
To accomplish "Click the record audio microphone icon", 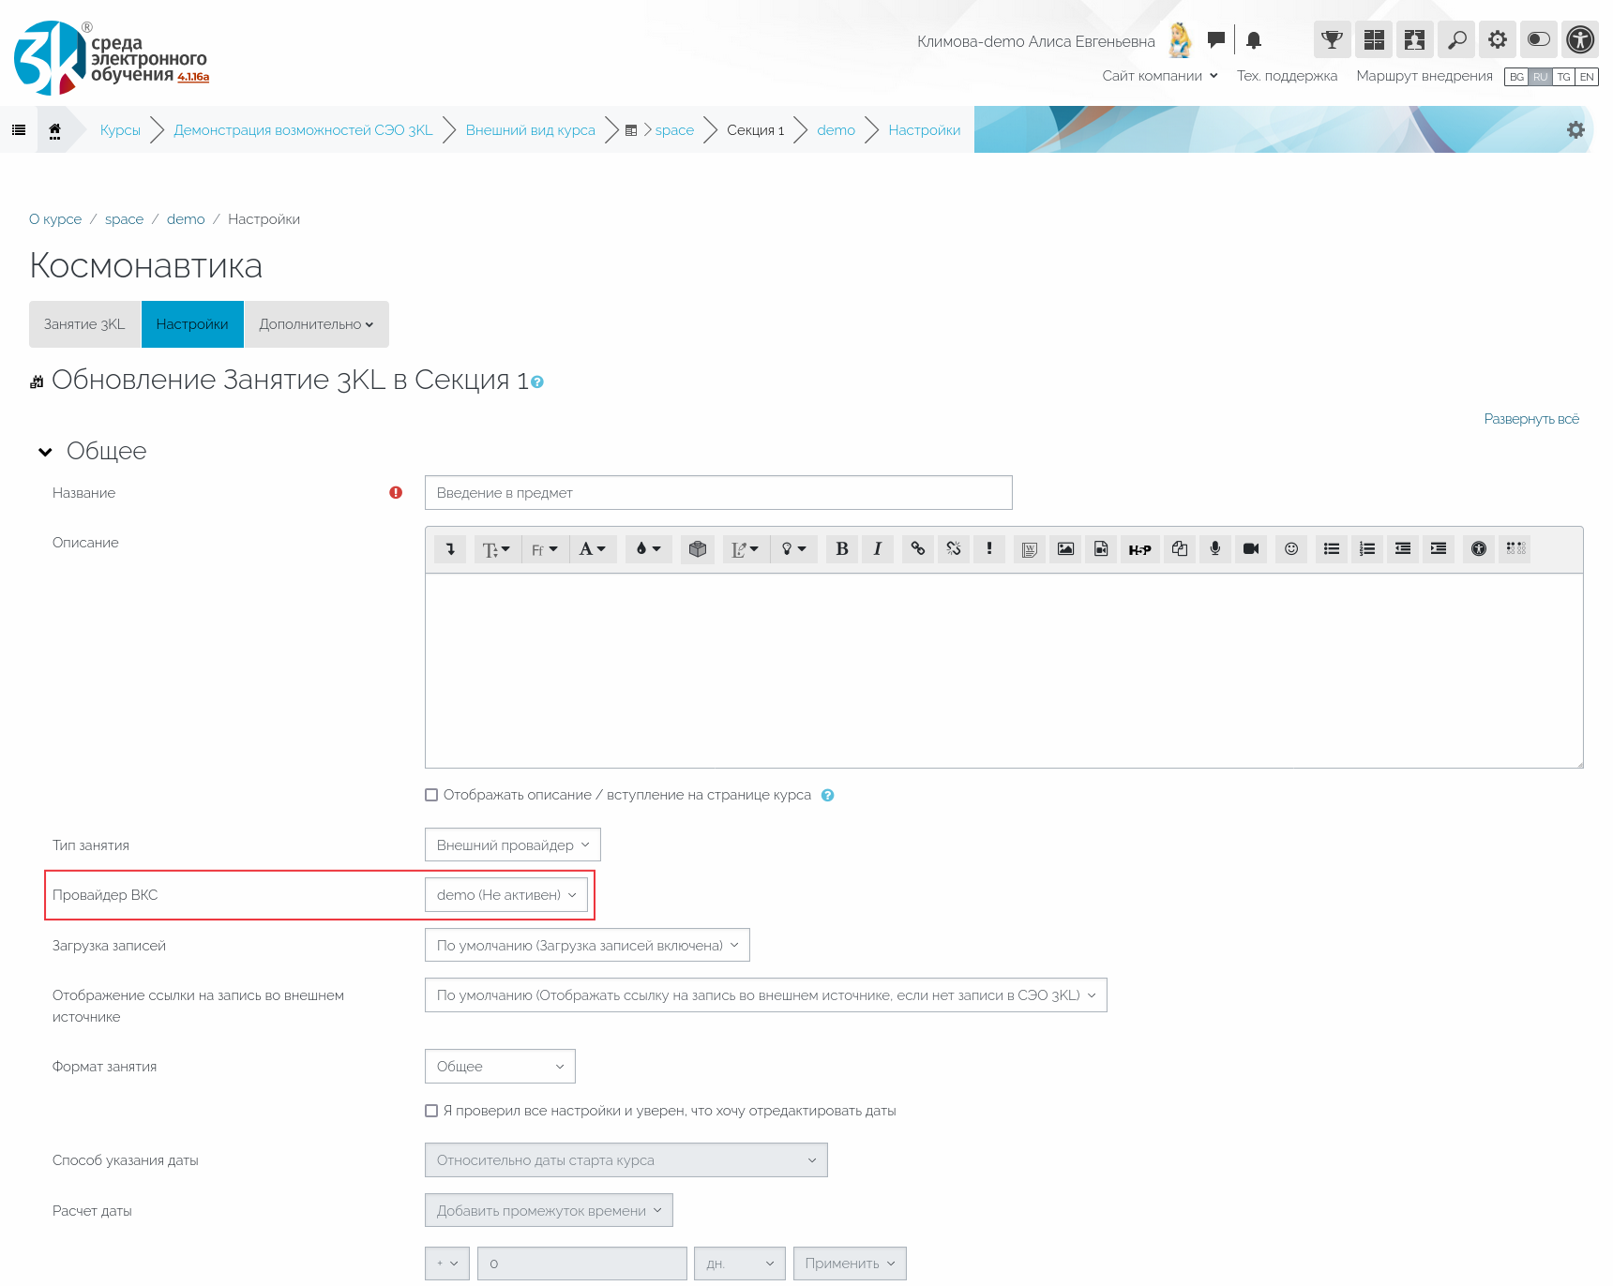I will click(x=1214, y=549).
